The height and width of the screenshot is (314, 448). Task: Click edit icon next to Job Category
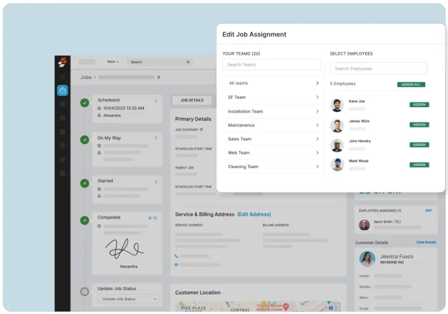tap(202, 130)
